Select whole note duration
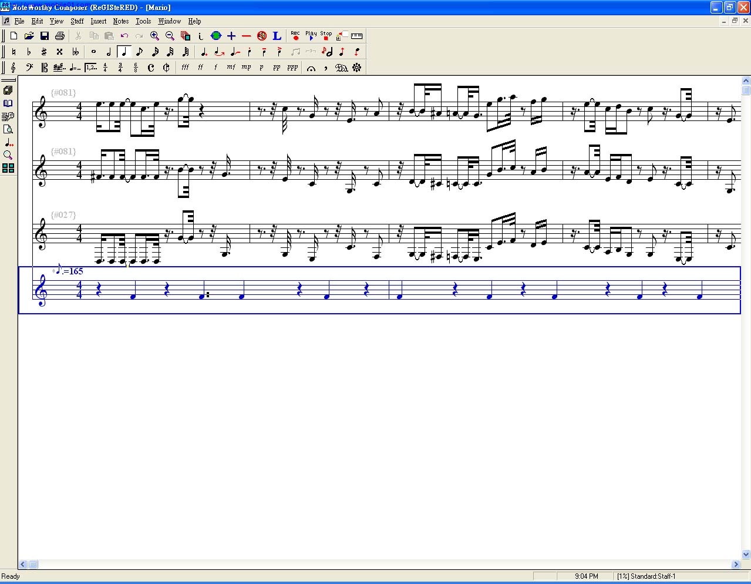The width and height of the screenshot is (751, 584). coord(93,52)
